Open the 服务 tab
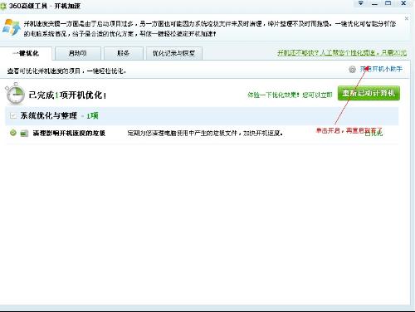 pyautogui.click(x=124, y=53)
